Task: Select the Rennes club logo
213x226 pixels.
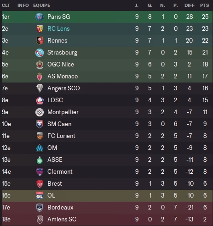Action: point(40,41)
